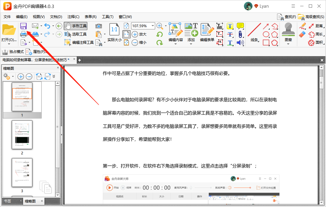Click the yellow sticky note comment icon
This screenshot has height=207, width=326.
[240, 26]
